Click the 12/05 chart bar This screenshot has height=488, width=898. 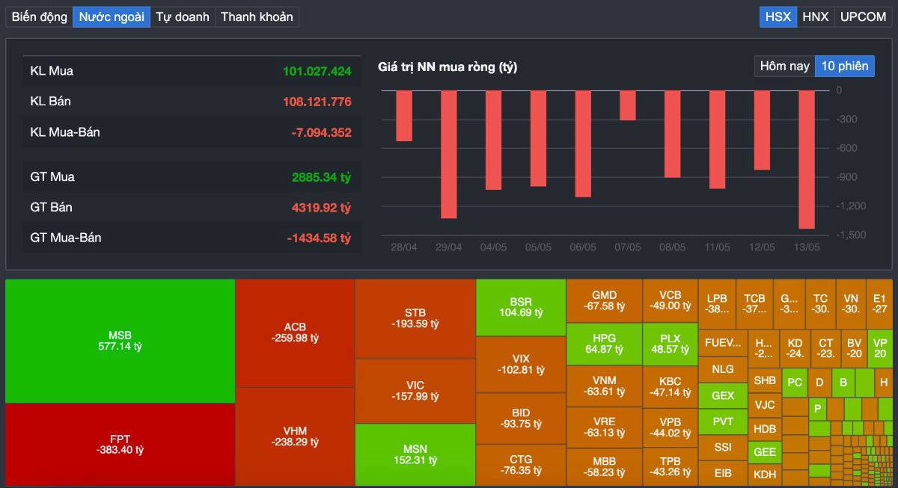762,131
